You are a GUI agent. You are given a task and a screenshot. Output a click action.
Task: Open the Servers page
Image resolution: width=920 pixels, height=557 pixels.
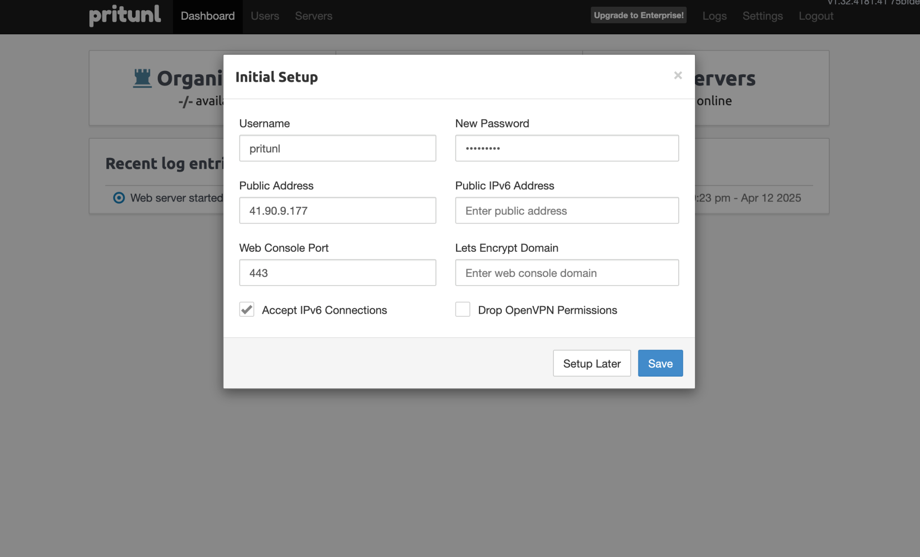[x=313, y=16]
